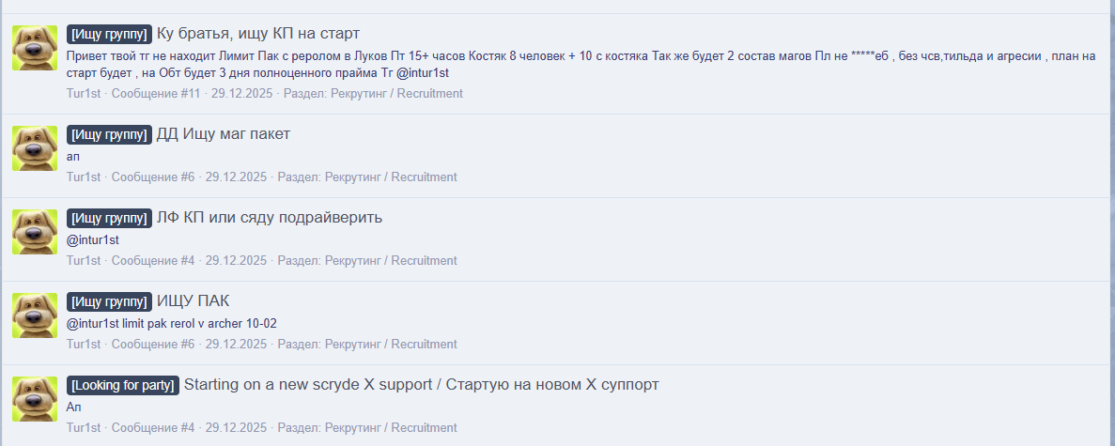Screen dimensions: 1115x446
Task: Go to thread "ЛФ КП или сяду подрайверить"
Action: pos(270,218)
